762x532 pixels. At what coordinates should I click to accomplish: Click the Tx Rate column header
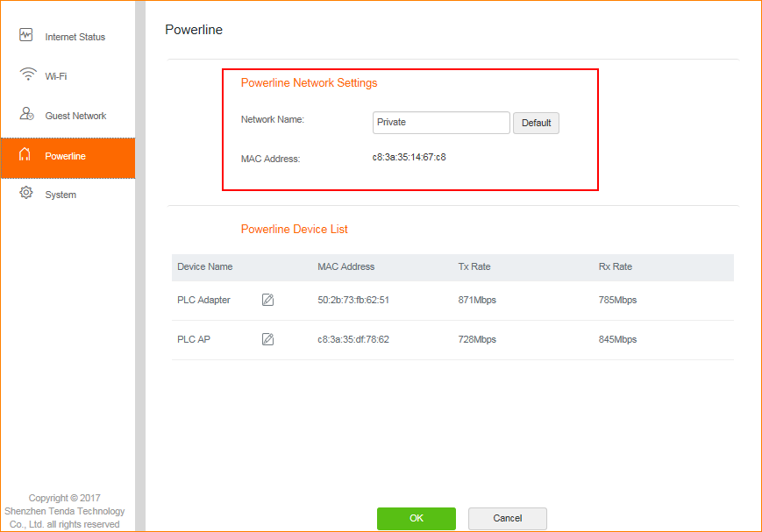[x=473, y=266]
